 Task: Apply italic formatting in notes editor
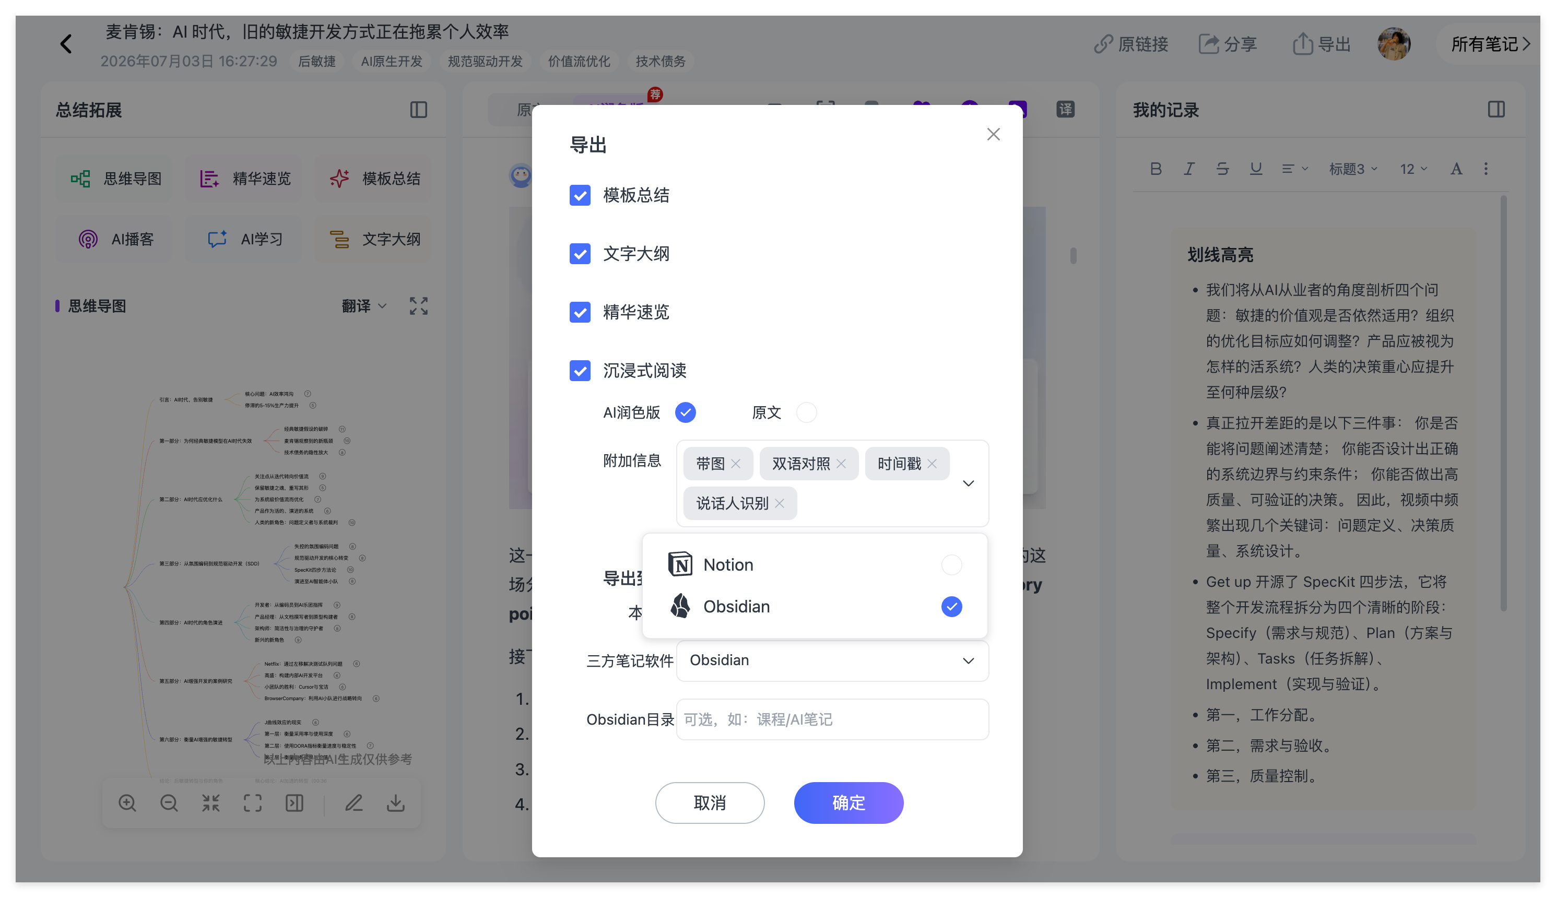pyautogui.click(x=1188, y=168)
